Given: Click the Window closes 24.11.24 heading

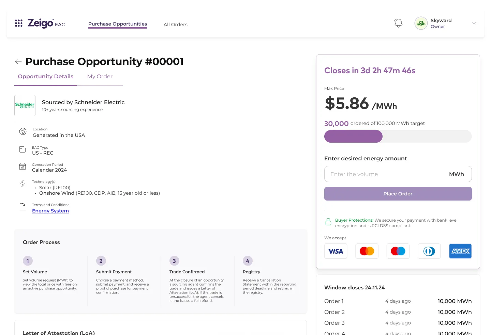Looking at the screenshot, I should pos(354,288).
